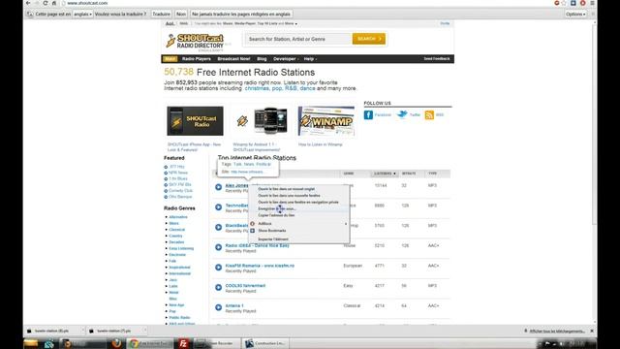Expand AdBlock submenu in context menu

pyautogui.click(x=299, y=224)
